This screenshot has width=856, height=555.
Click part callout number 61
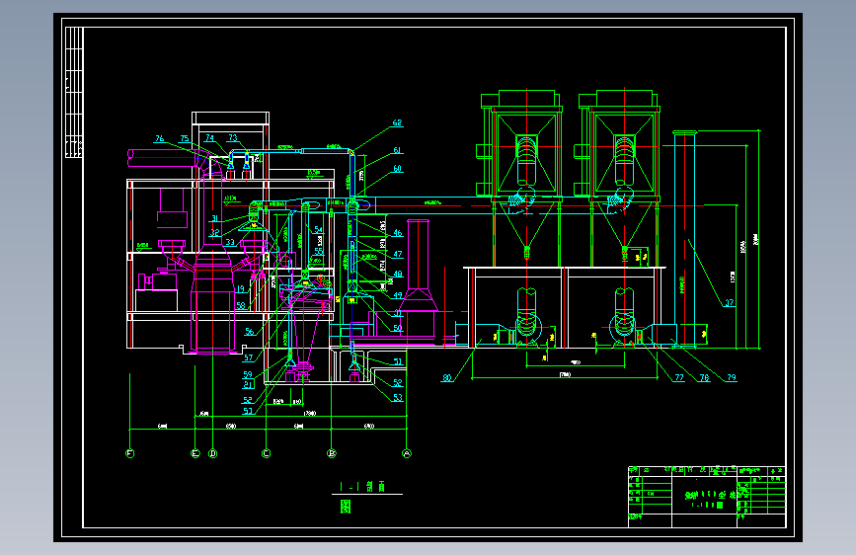[x=398, y=150]
